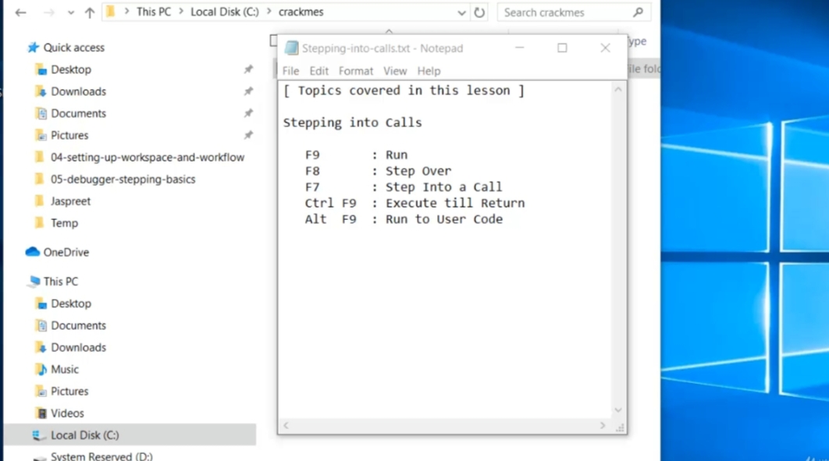Click the search magnifier in search box

637,12
